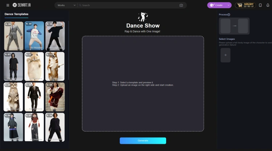The width and height of the screenshot is (272, 151).
Task: Click the dashed preview upload area
Action: coord(143,83)
